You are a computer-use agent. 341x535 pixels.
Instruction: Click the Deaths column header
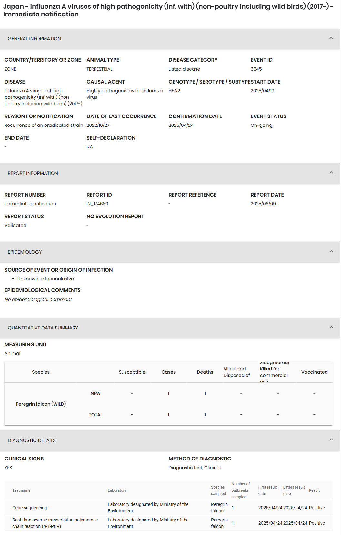(x=205, y=372)
